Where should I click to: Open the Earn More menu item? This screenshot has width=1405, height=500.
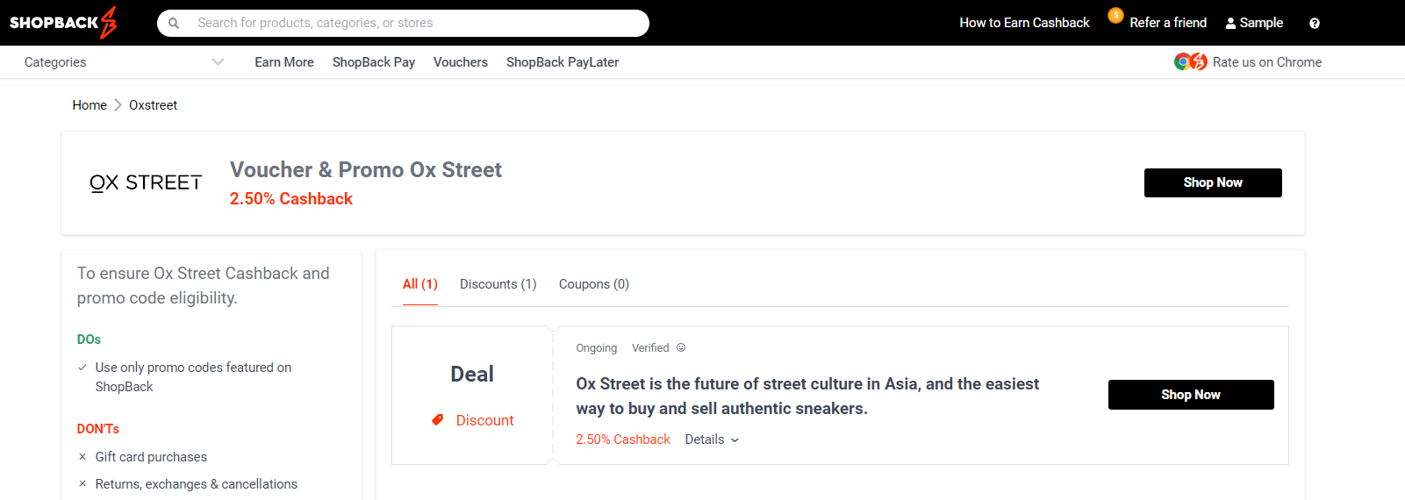pyautogui.click(x=283, y=62)
